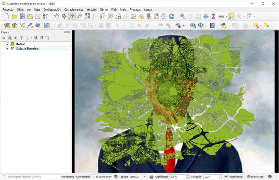Select the Identify Features tool

point(183,16)
